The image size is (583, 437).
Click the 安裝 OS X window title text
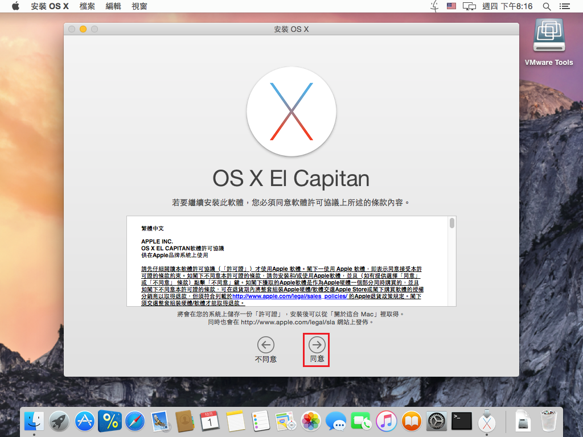point(291,29)
